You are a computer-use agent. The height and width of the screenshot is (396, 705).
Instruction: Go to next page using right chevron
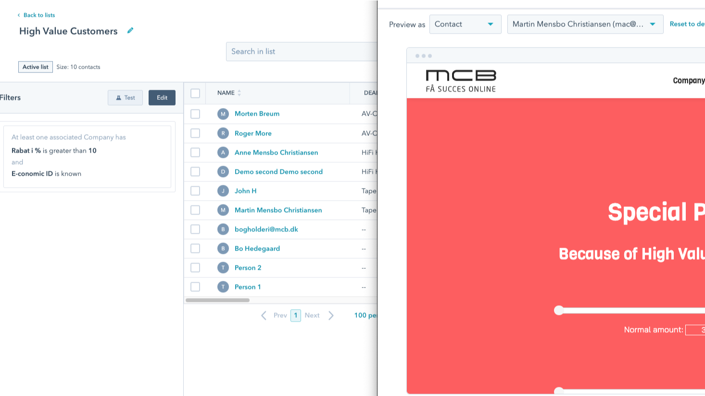[x=331, y=315]
